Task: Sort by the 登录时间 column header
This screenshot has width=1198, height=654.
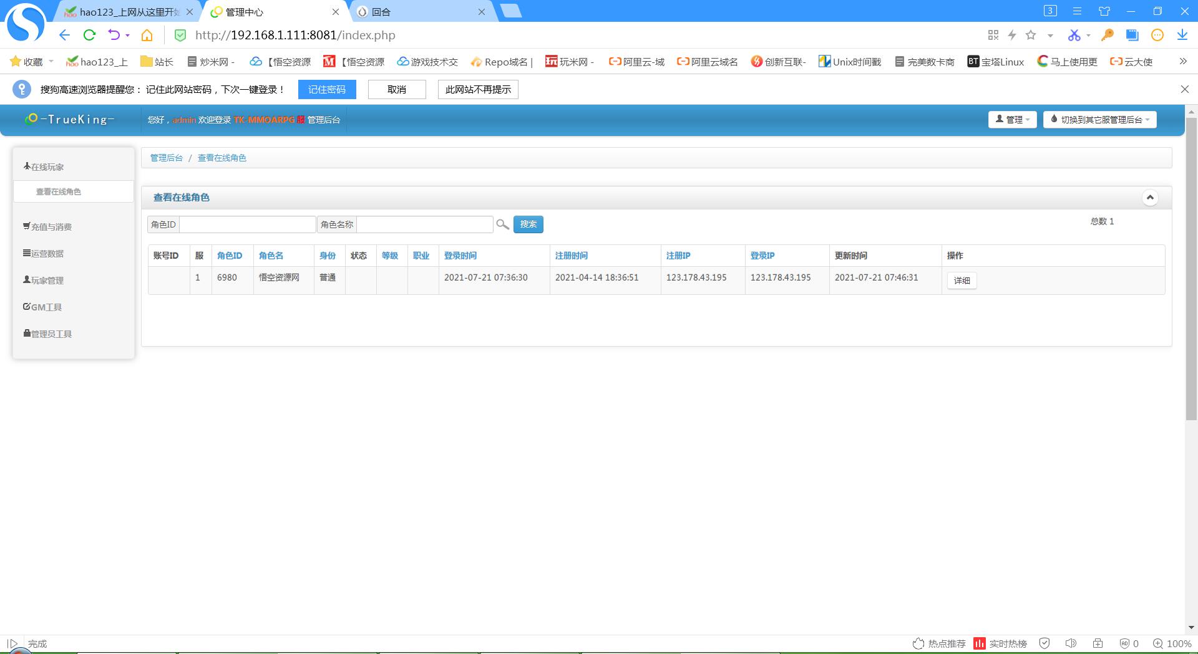Action: click(460, 256)
